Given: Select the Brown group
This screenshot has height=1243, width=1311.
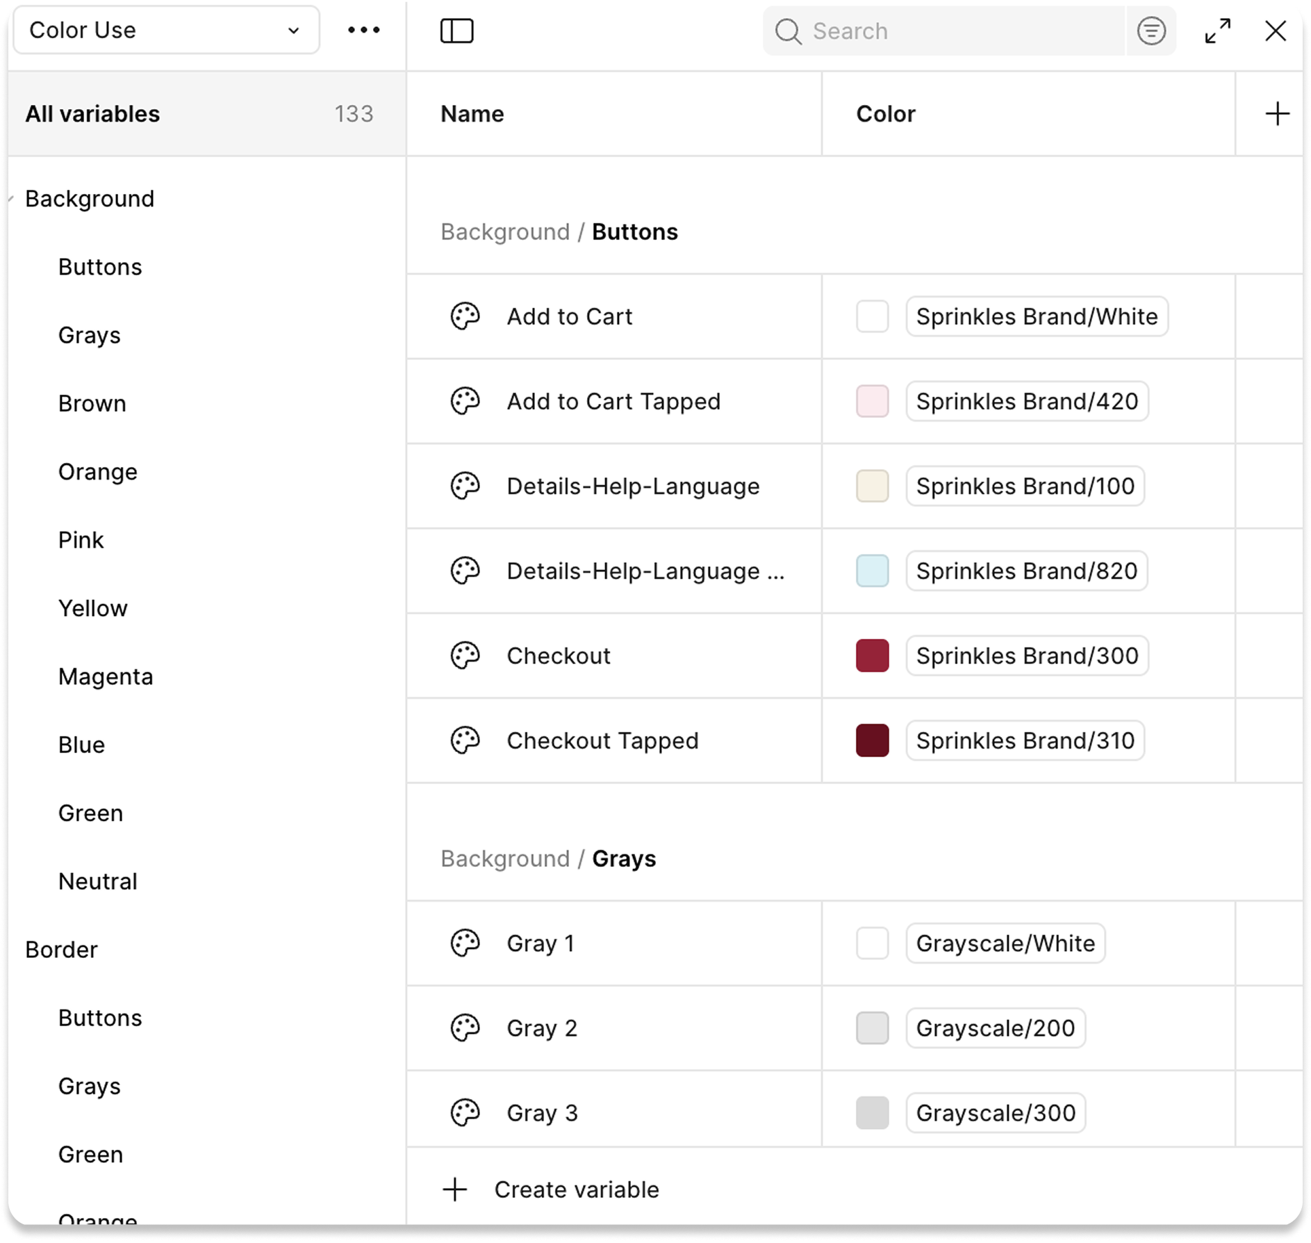Looking at the screenshot, I should [x=92, y=403].
